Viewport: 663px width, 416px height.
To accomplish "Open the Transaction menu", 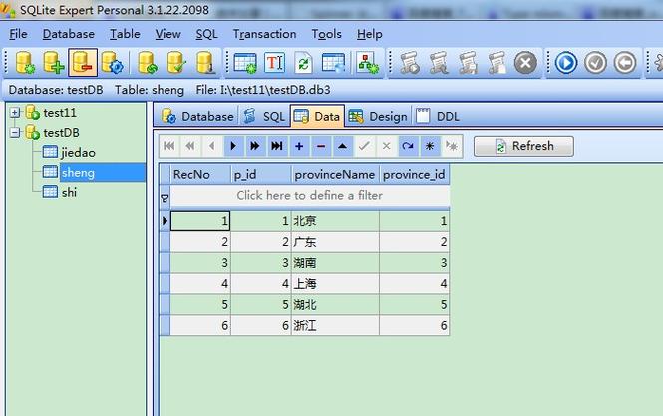I will click(264, 34).
